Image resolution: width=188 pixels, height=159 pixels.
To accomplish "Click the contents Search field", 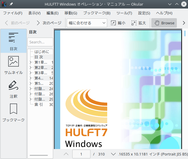I will (40, 42).
